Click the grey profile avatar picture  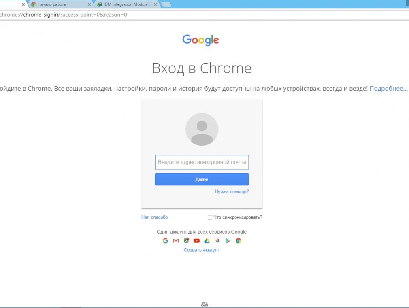tap(202, 130)
